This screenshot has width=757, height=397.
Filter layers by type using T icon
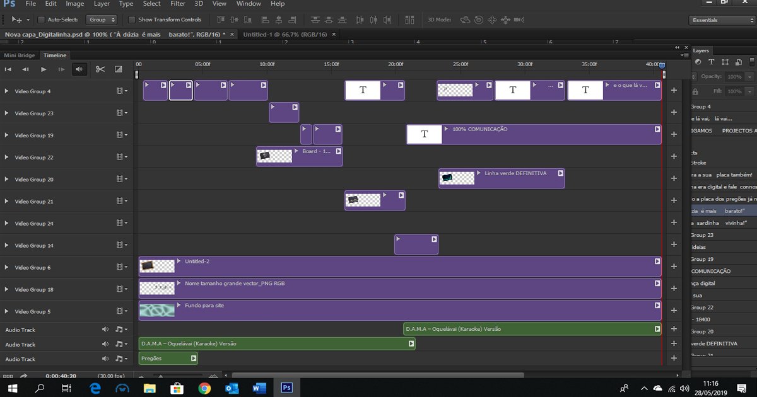[x=711, y=62]
